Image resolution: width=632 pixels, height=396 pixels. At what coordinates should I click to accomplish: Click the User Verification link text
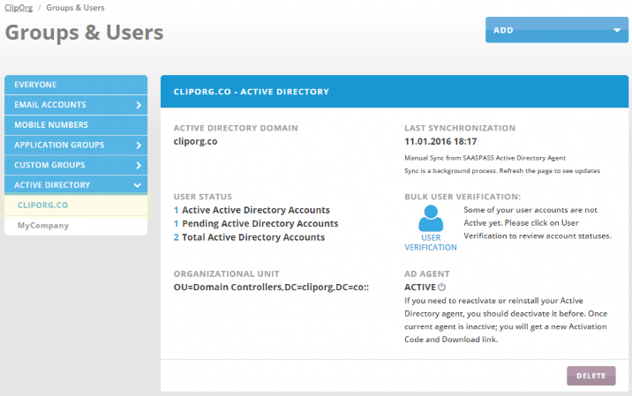[x=431, y=242]
